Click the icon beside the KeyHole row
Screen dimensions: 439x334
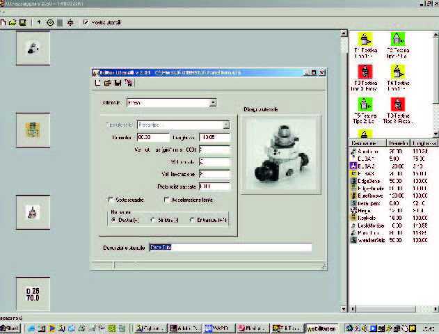pyautogui.click(x=353, y=218)
